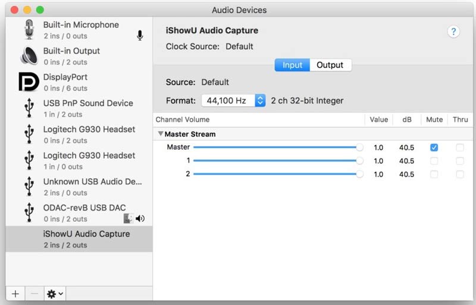Open the 44,100 Hz format dropdown
Screen dimensions: 476x305
point(233,100)
